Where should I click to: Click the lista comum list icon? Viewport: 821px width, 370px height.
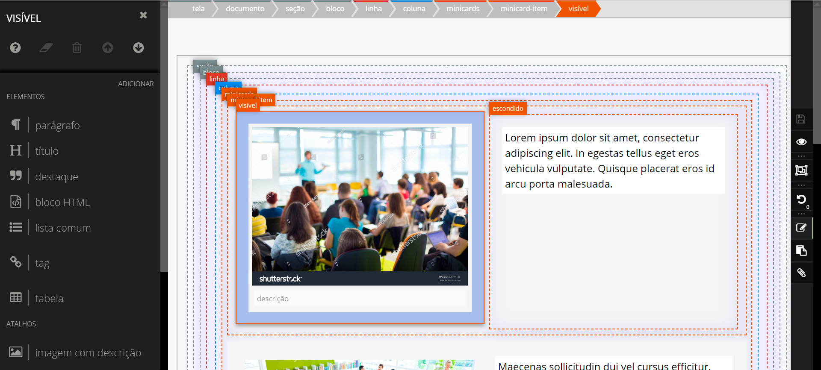pyautogui.click(x=16, y=227)
